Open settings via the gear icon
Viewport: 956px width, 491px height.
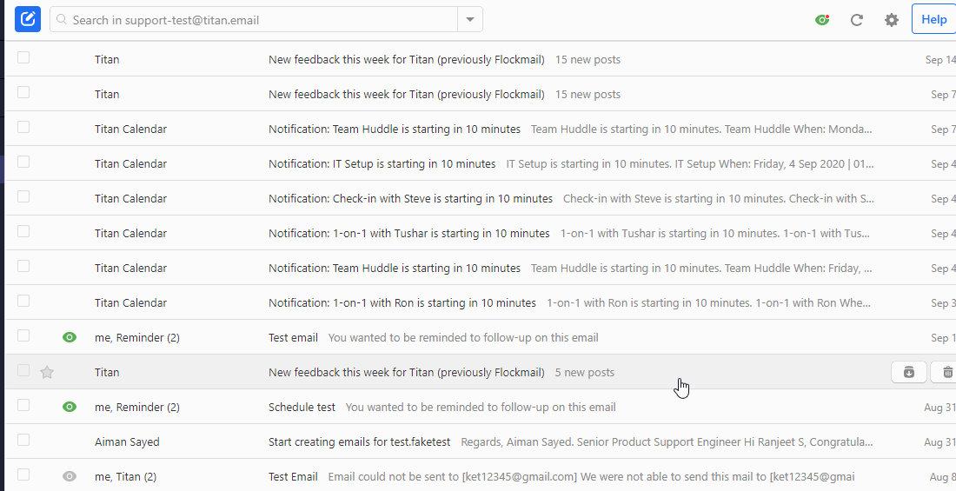pos(892,20)
